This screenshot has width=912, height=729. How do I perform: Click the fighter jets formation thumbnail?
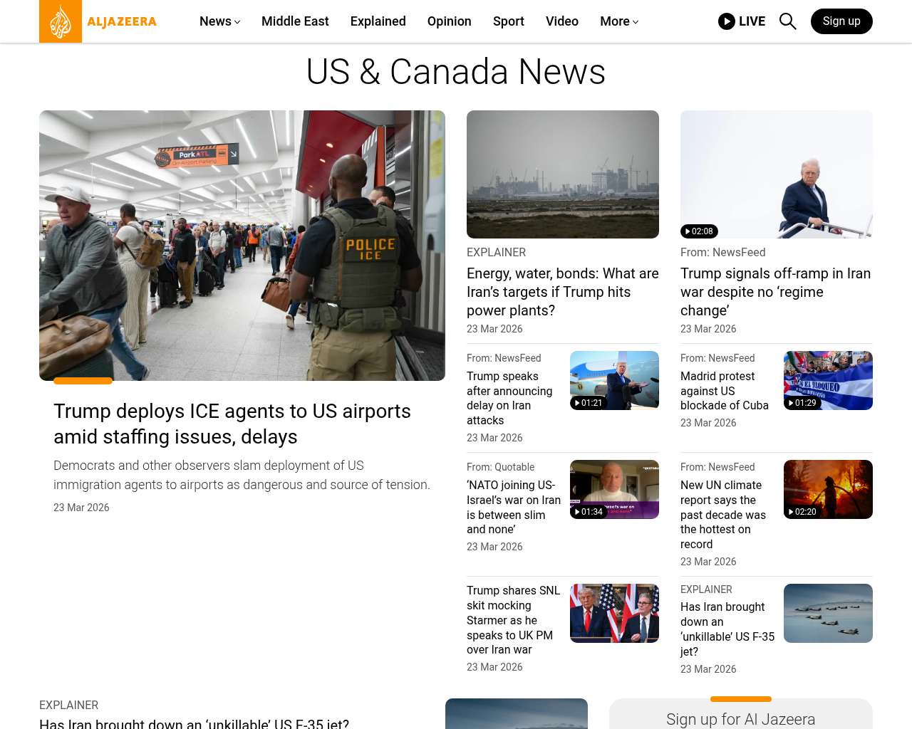[828, 613]
